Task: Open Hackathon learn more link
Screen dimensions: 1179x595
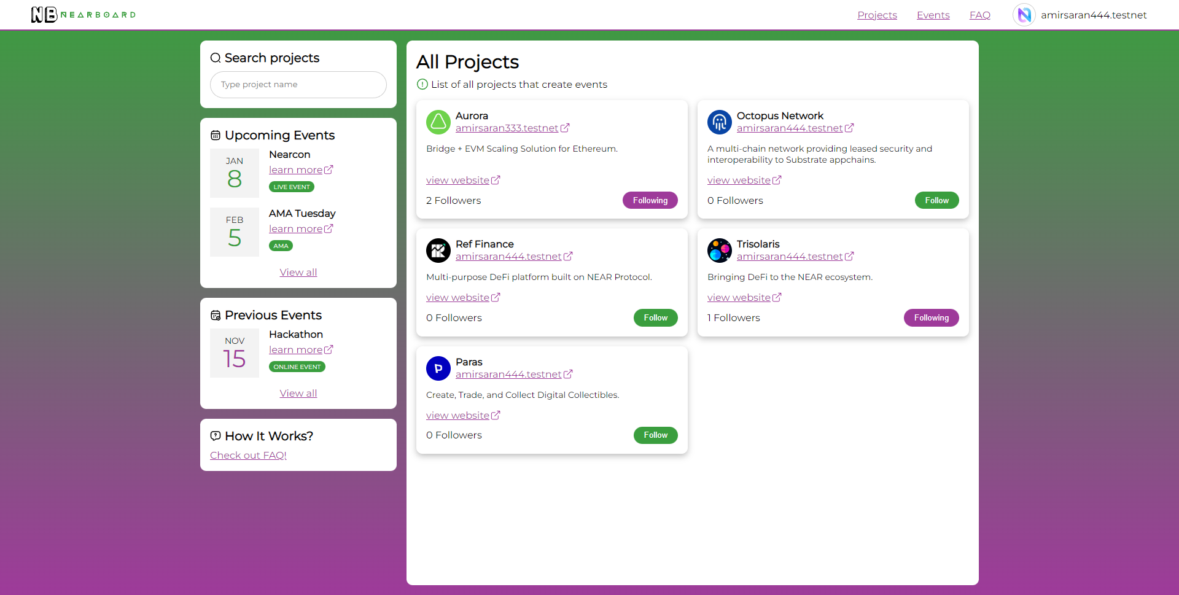Action: [301, 349]
